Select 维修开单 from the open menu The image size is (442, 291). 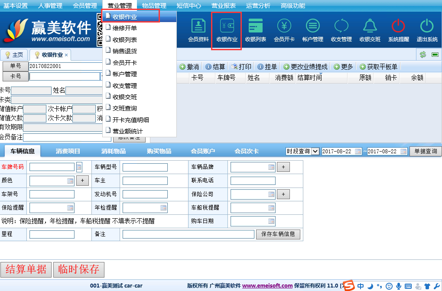pyautogui.click(x=125, y=28)
